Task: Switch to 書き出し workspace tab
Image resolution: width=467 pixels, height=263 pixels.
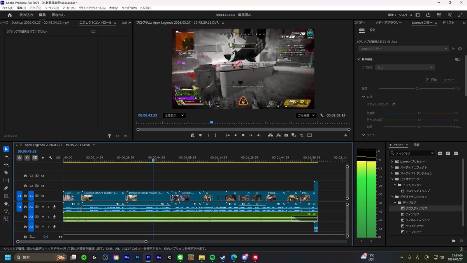Action: [58, 15]
